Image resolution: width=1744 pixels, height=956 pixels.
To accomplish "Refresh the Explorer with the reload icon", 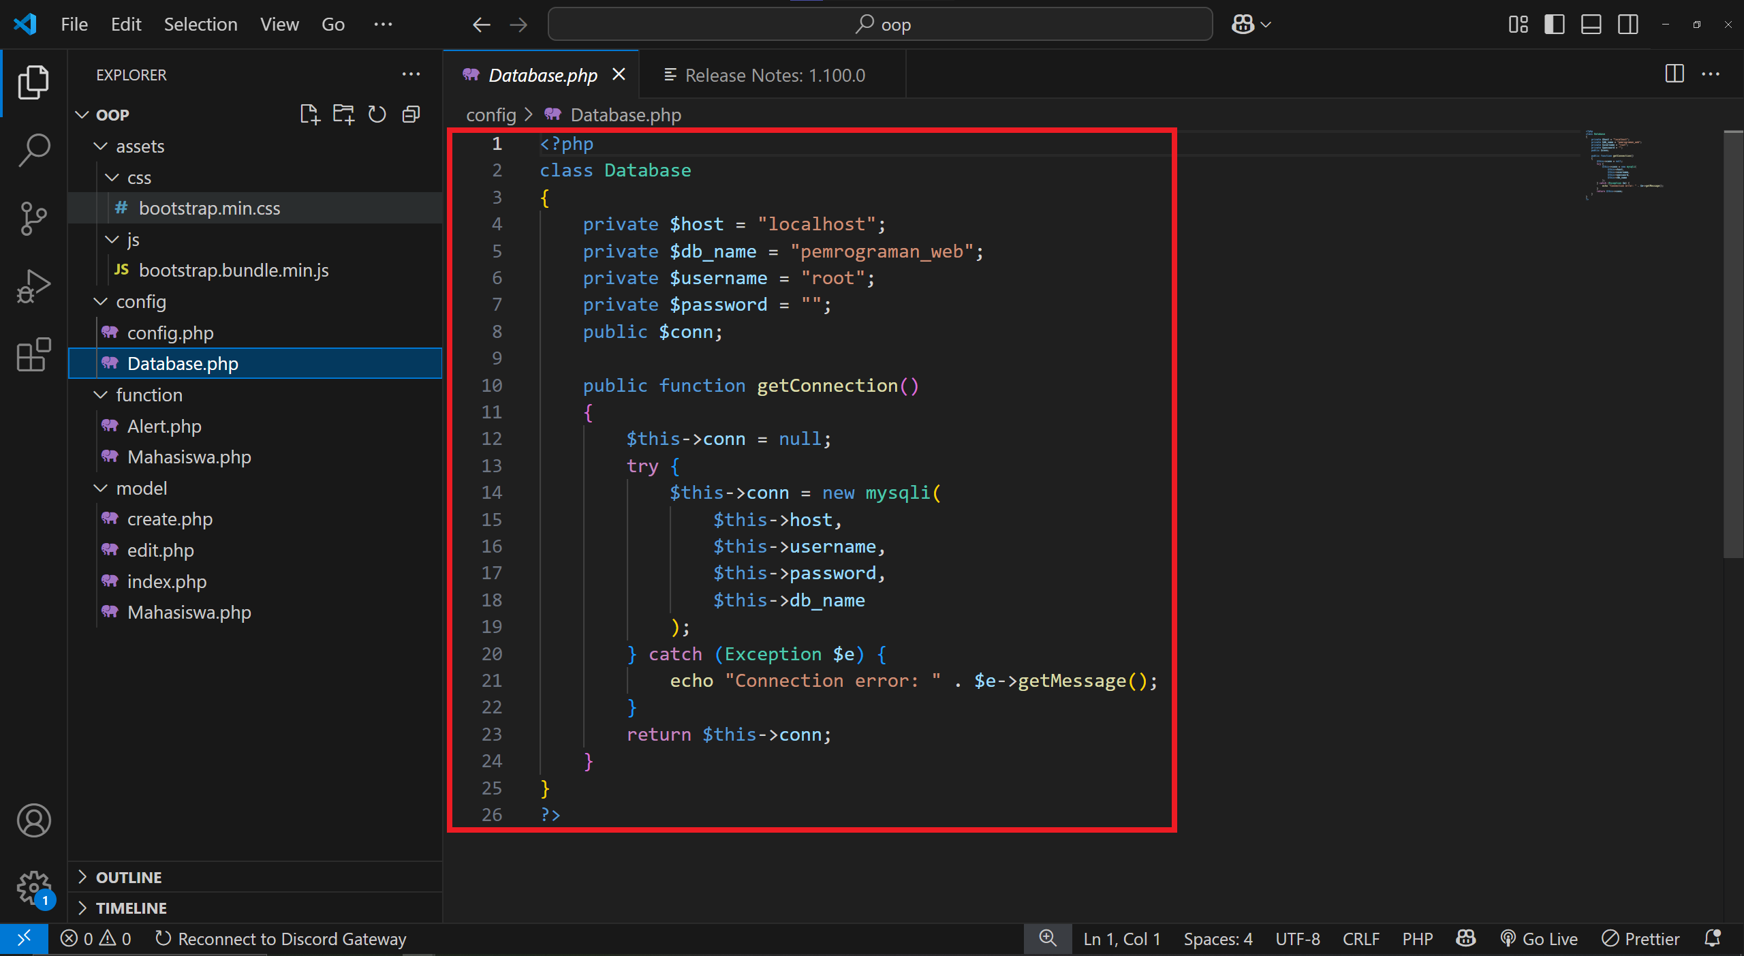I will point(377,114).
